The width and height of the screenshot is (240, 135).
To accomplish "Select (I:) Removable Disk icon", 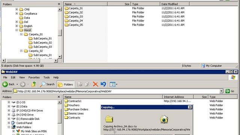I will tap(13, 118).
